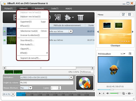Expand the Effet(E) submenu arrow

coord(47,53)
